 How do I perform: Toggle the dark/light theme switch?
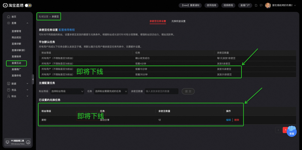(28, 5)
